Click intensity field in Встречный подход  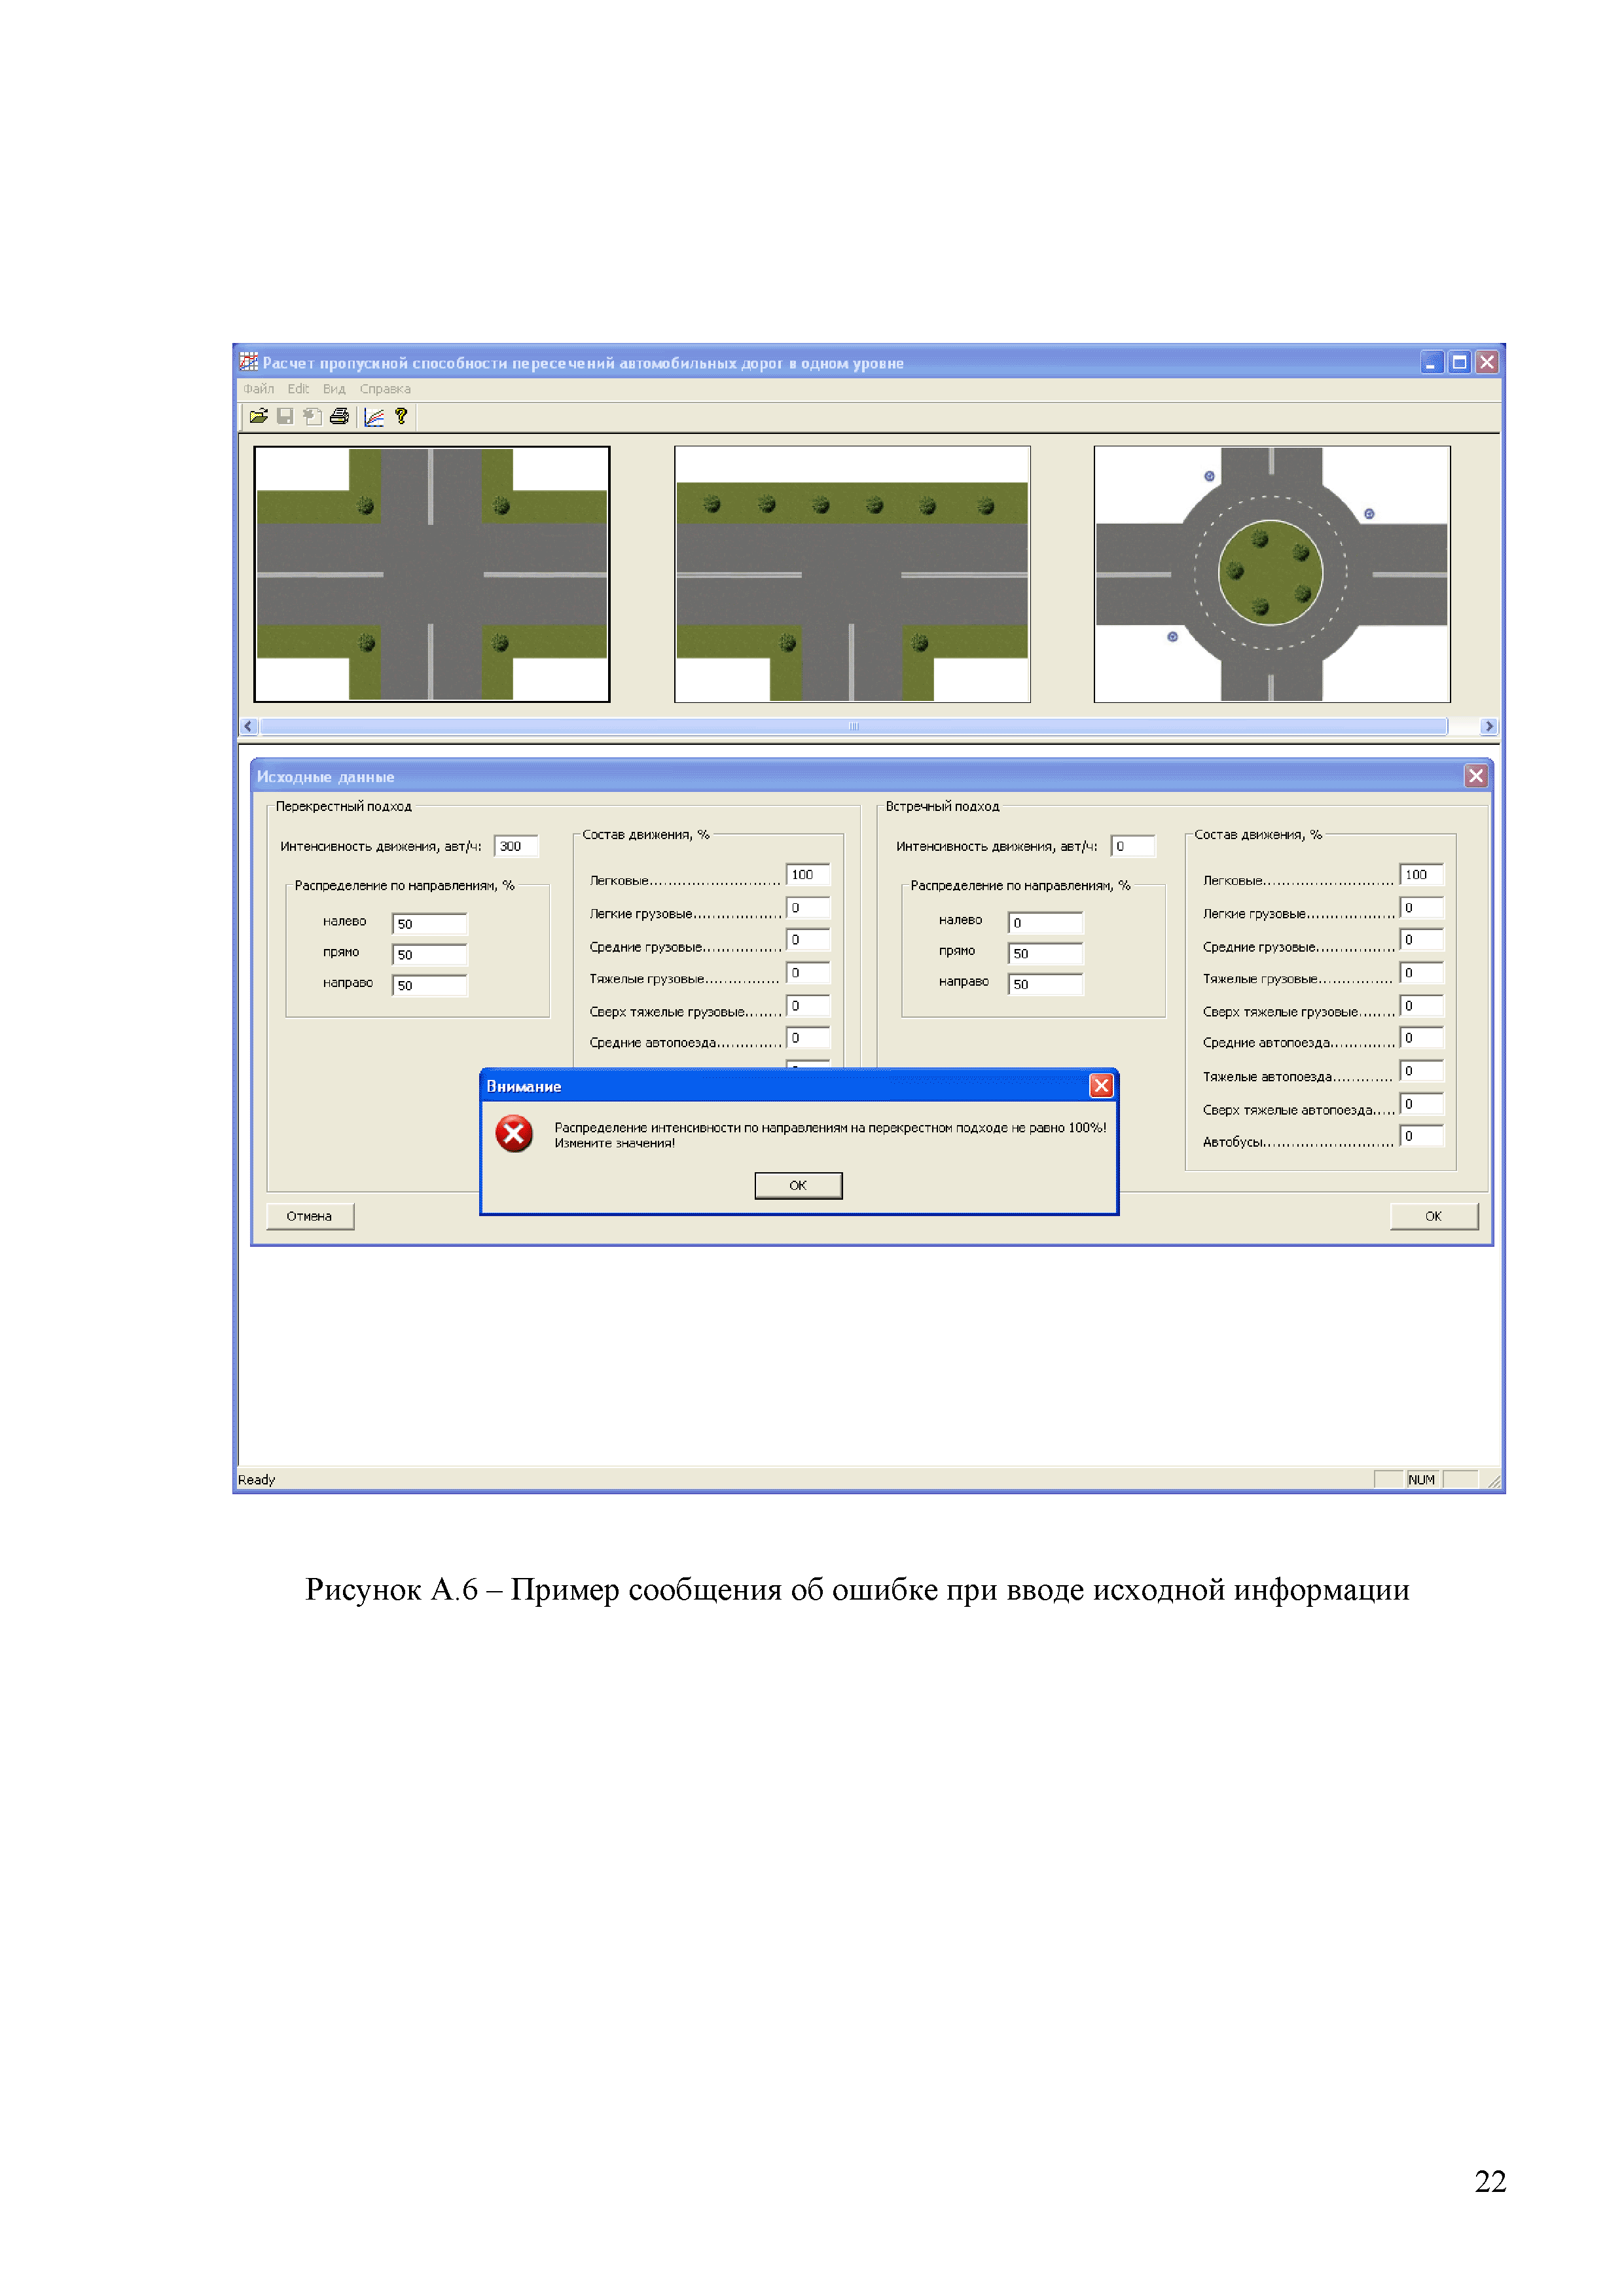pyautogui.click(x=1133, y=846)
